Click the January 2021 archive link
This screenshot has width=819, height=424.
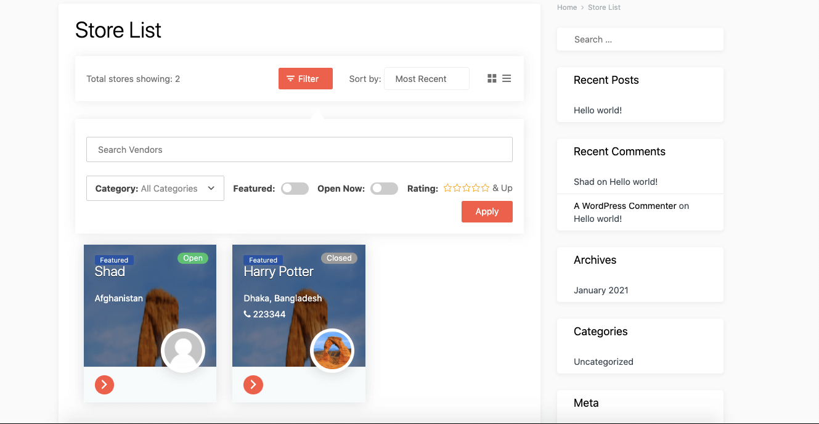click(x=601, y=290)
